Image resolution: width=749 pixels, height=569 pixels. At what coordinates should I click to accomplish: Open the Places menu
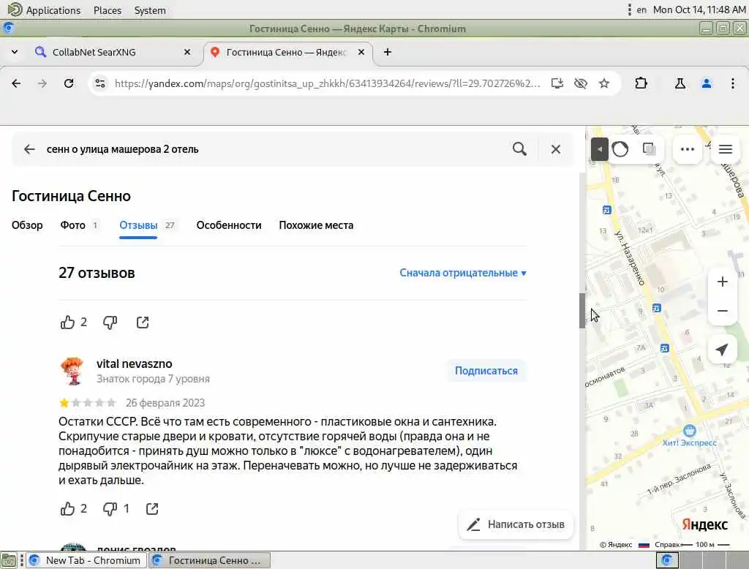108,10
